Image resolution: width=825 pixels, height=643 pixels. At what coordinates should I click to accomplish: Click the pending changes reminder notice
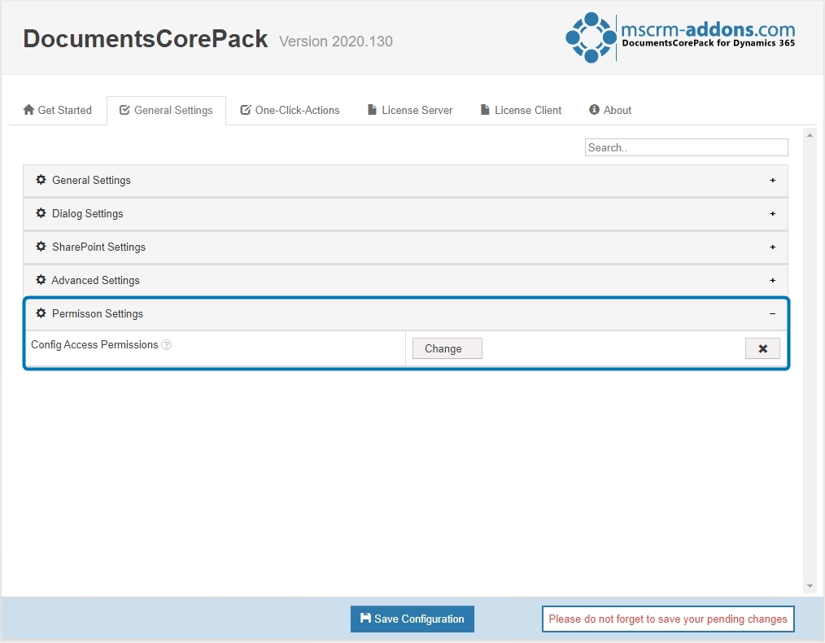668,619
